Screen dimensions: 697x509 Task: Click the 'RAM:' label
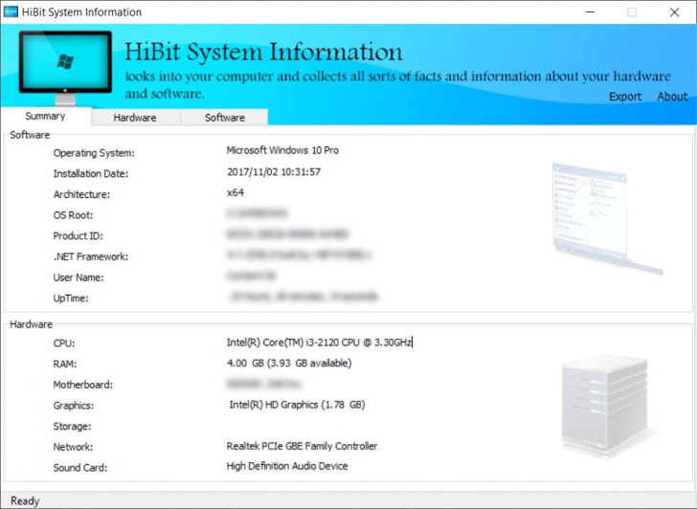65,365
